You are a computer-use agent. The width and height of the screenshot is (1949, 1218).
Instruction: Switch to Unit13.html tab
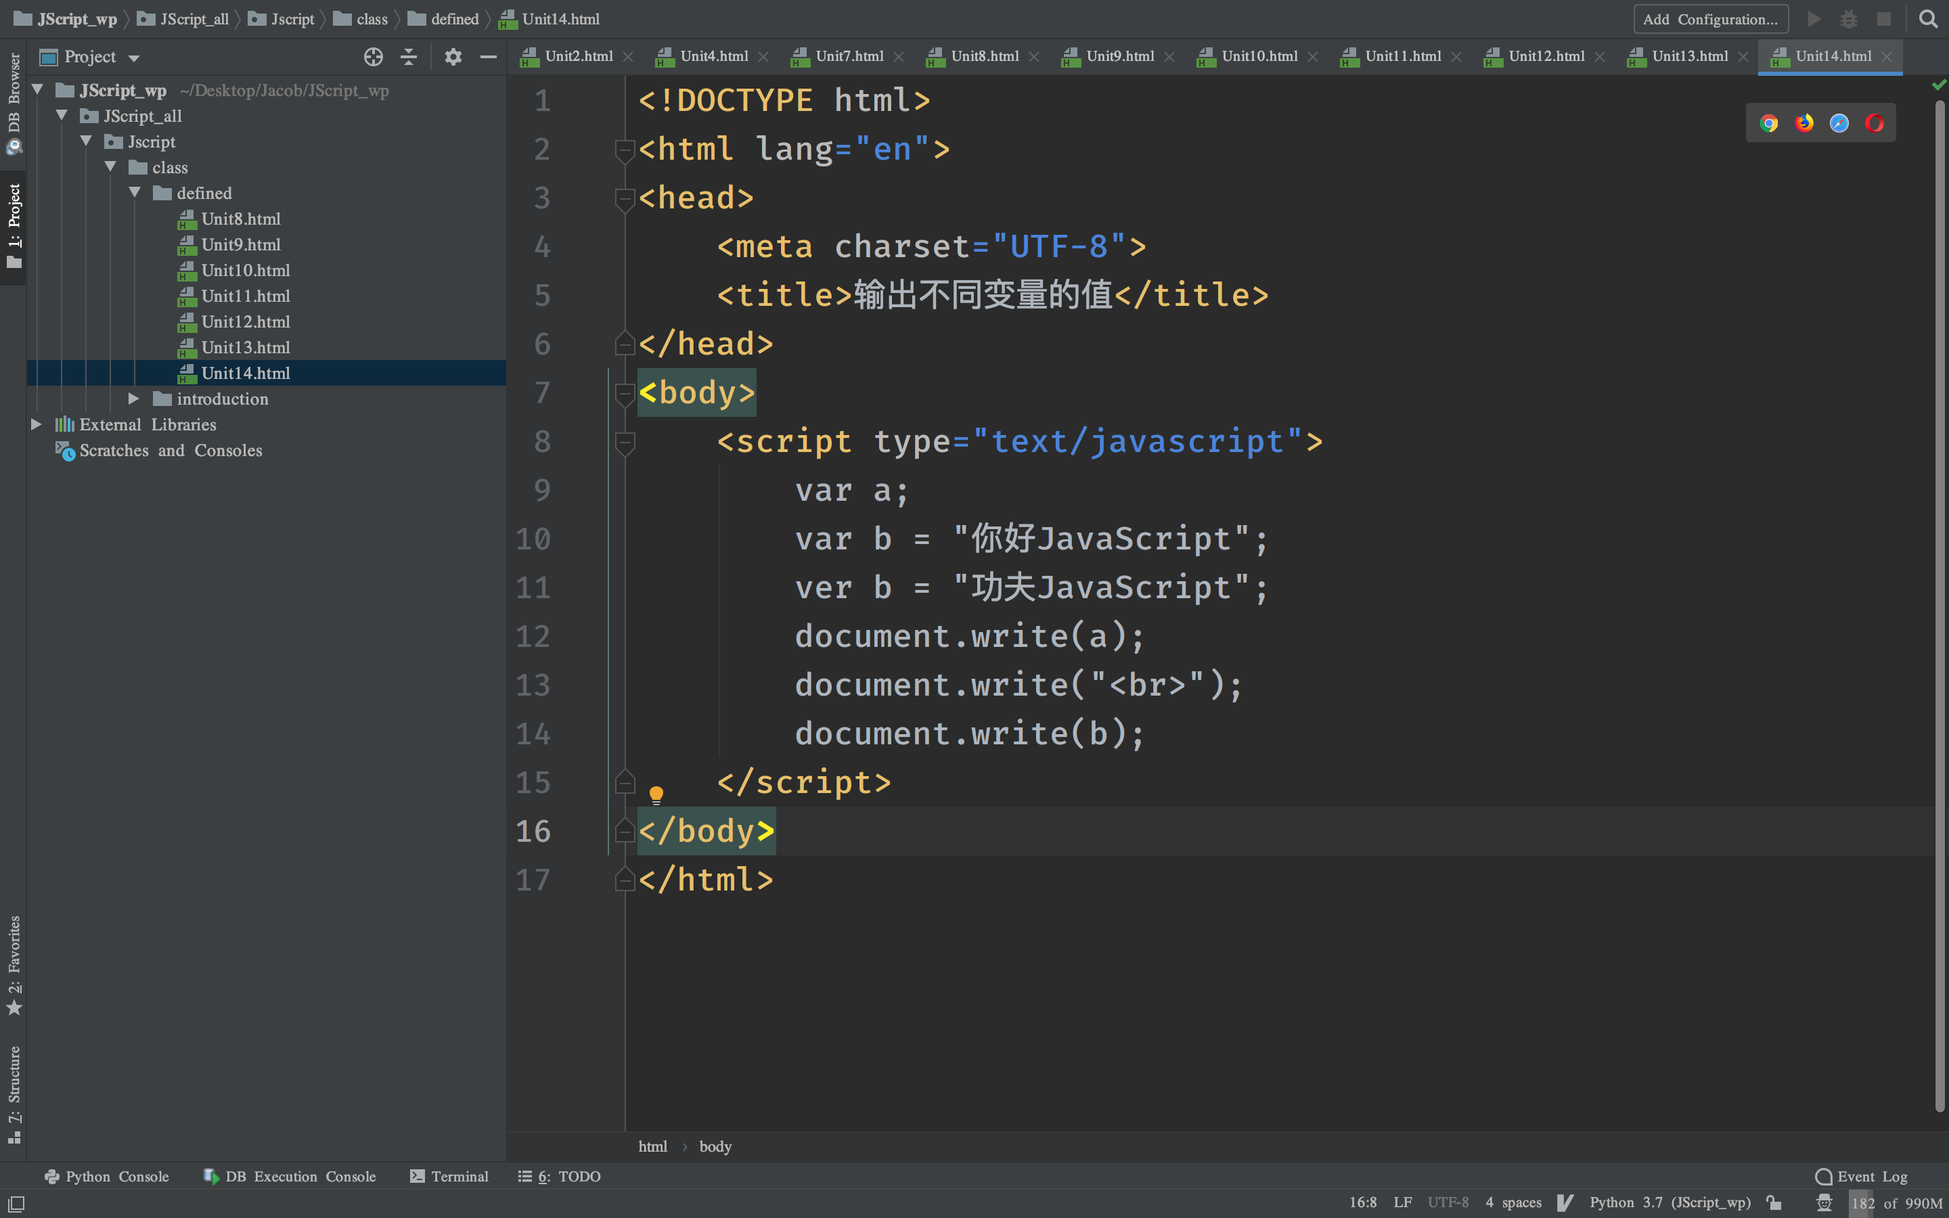[1689, 56]
